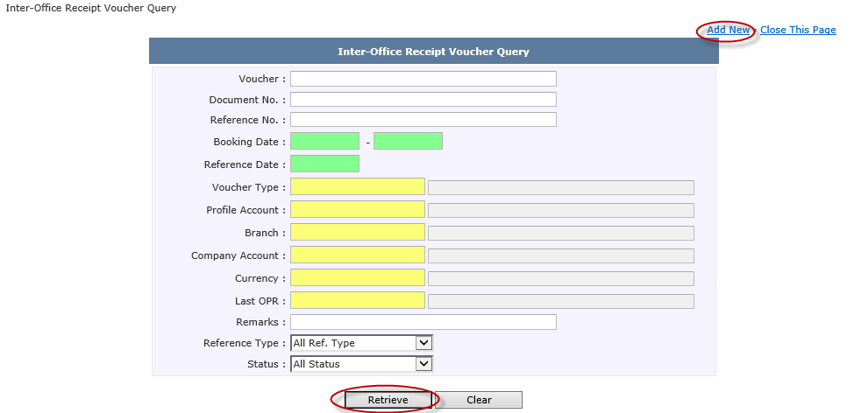This screenshot has width=854, height=413.
Task: Select the yellow Company Account field
Action: point(357,255)
